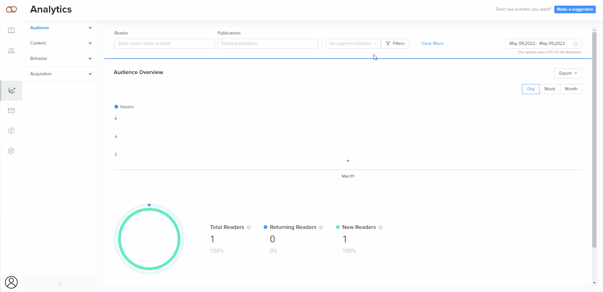The height and width of the screenshot is (292, 603).
Task: Click the Clear filters link
Action: tap(432, 44)
